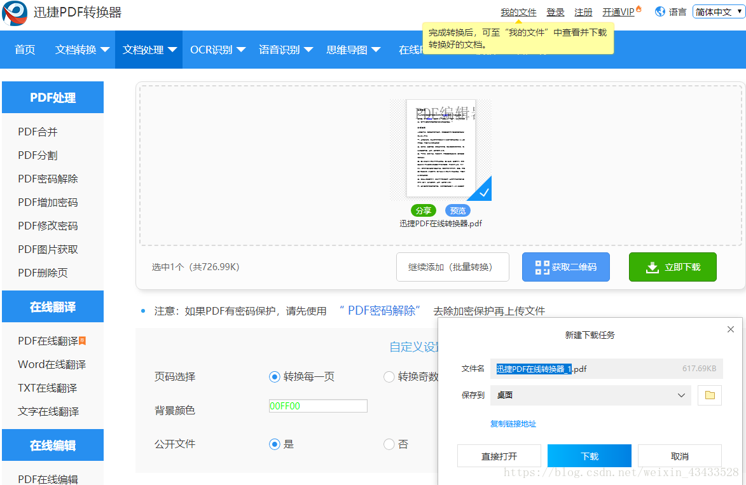
Task: Click the 取消 button in the dialog
Action: 680,456
